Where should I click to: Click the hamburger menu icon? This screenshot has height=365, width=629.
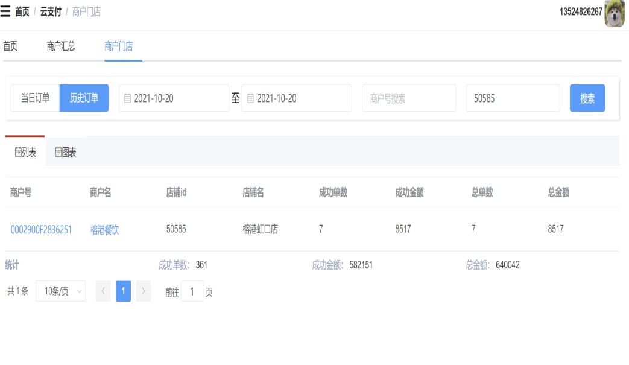[5, 11]
